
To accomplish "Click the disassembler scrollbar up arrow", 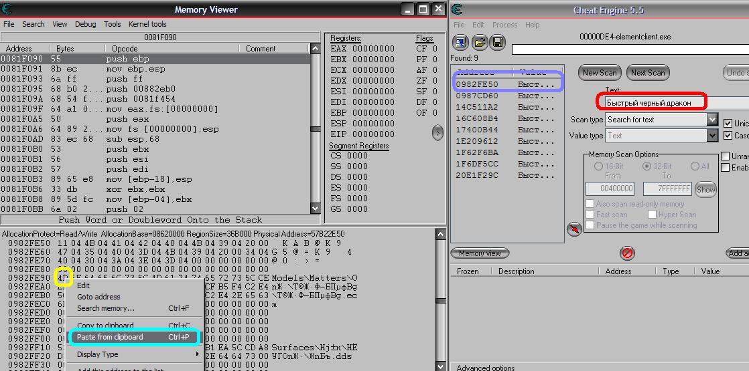I will [315, 48].
